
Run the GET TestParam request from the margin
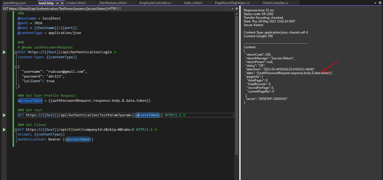pos(4,115)
